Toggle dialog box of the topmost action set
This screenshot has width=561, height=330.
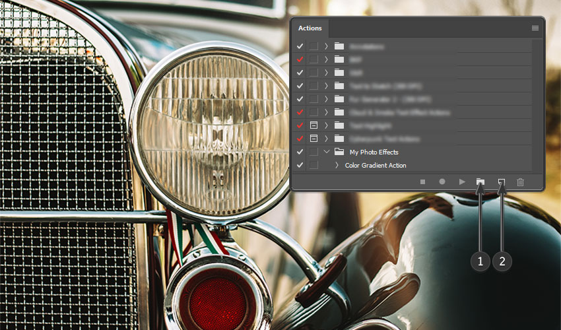313,46
